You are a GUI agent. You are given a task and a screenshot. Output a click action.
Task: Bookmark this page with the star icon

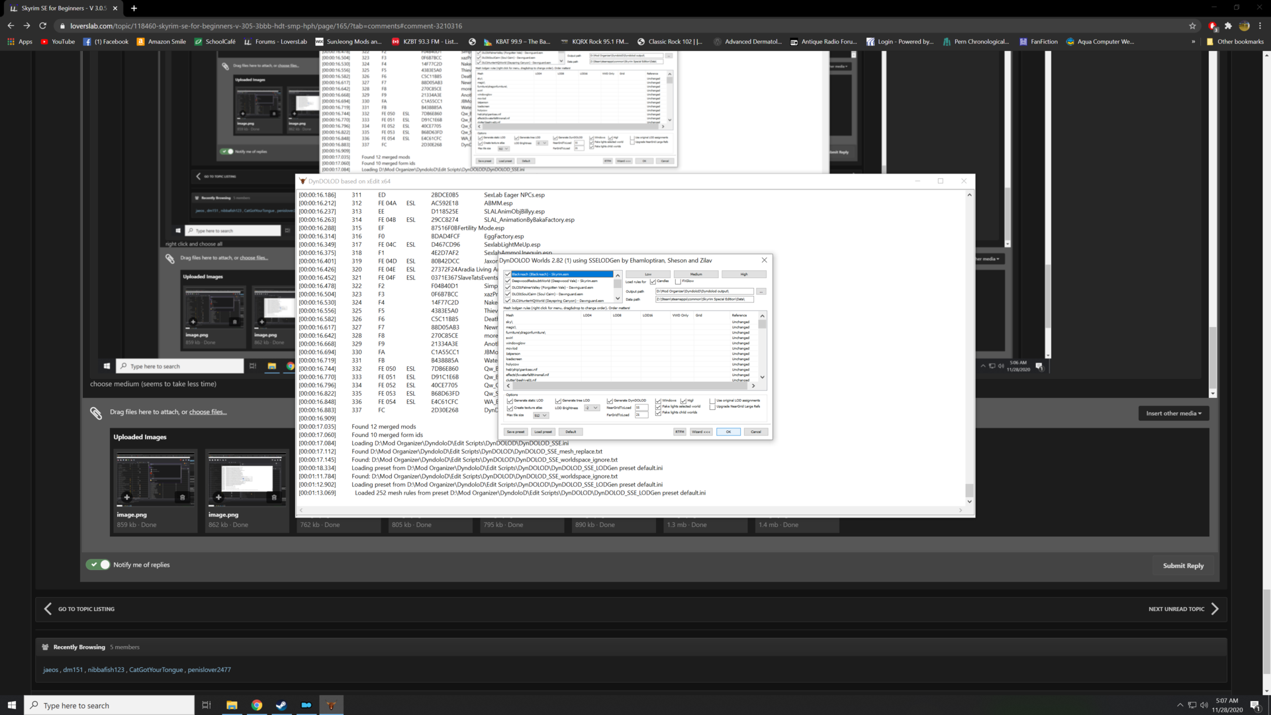(1193, 26)
